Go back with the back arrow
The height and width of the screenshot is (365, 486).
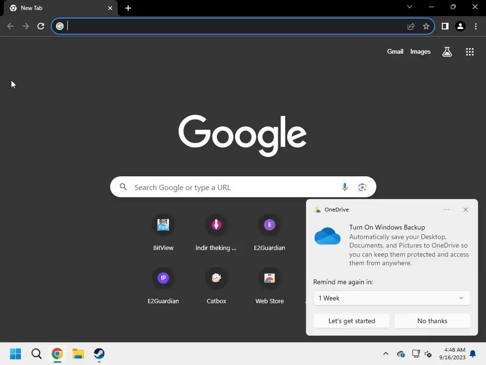click(x=10, y=26)
